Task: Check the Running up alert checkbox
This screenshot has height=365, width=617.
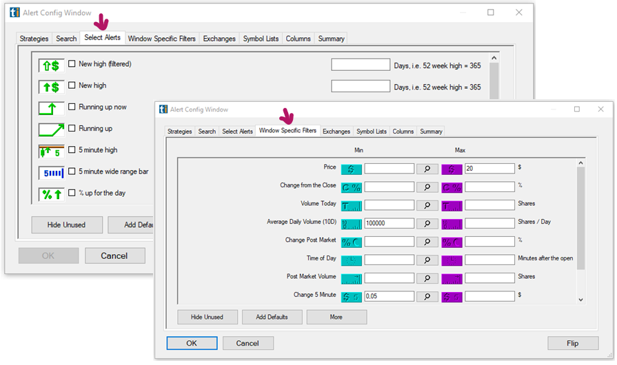Action: [x=72, y=129]
